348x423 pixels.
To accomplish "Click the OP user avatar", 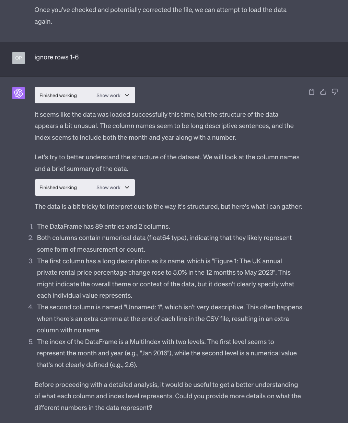I will 19,58.
